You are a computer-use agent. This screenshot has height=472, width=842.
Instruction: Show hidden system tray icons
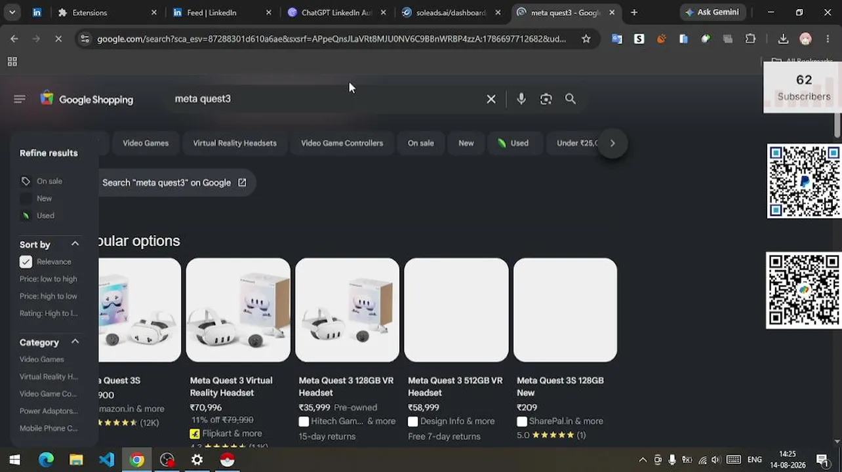[x=643, y=460]
